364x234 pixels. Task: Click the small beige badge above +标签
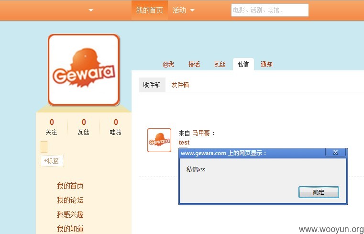click(x=44, y=147)
